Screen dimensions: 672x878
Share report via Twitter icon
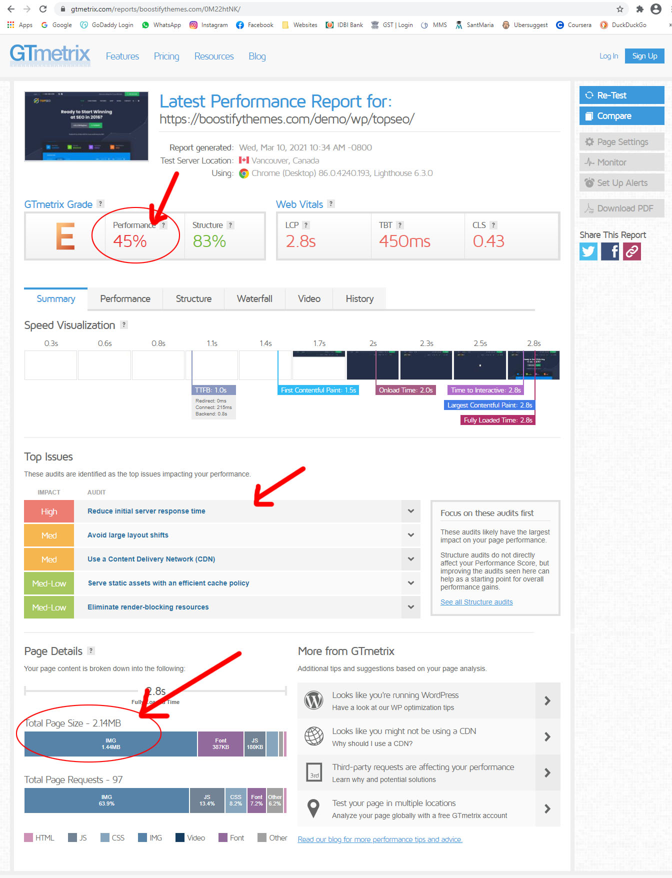point(588,251)
